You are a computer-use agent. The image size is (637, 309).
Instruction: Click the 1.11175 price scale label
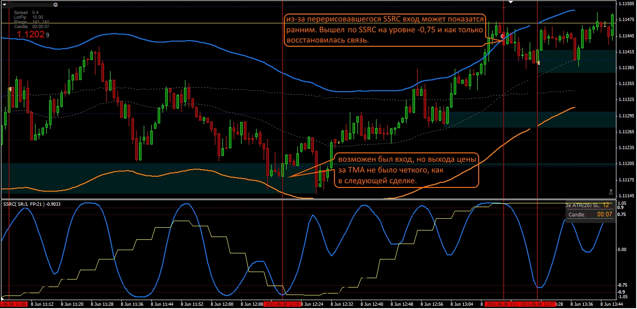(x=626, y=180)
